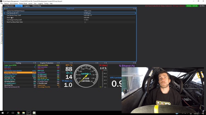The width and height of the screenshot is (206, 115).
Task: Edit the 17.30 C charge cooling value
Action: [86, 20]
